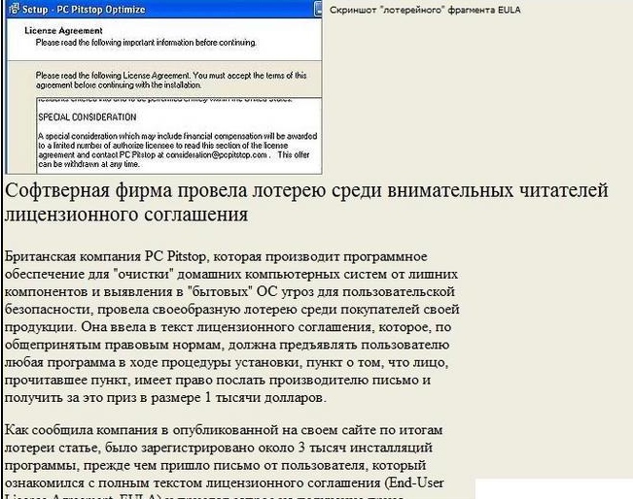This screenshot has width=633, height=499.
Task: Click the "License Agreement" heading
Action: coord(63,31)
